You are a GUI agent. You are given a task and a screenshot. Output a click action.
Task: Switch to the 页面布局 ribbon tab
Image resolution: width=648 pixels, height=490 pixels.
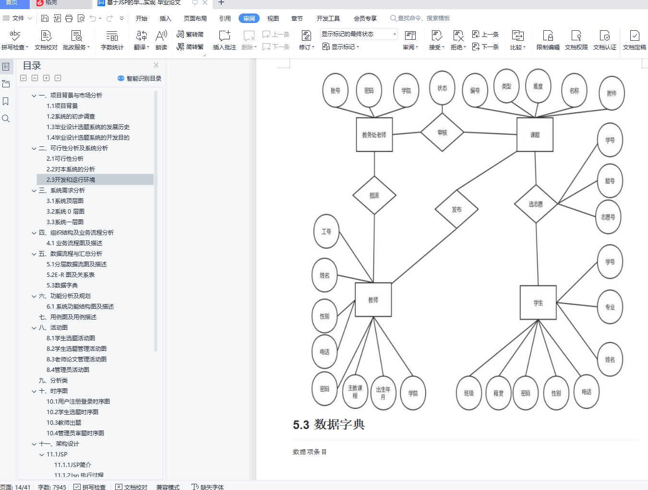click(195, 18)
